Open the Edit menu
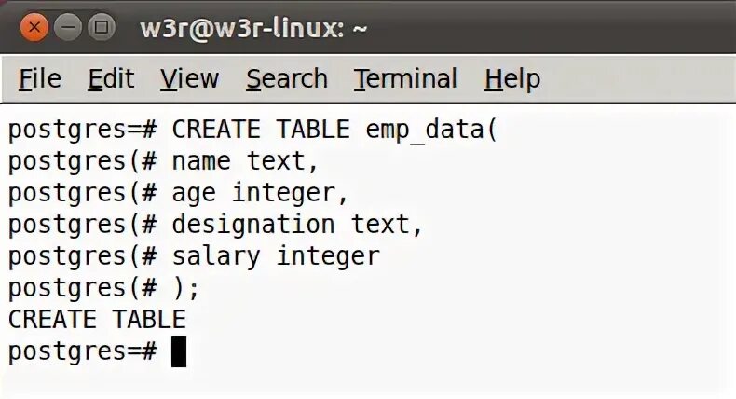The image size is (736, 399). tap(111, 78)
